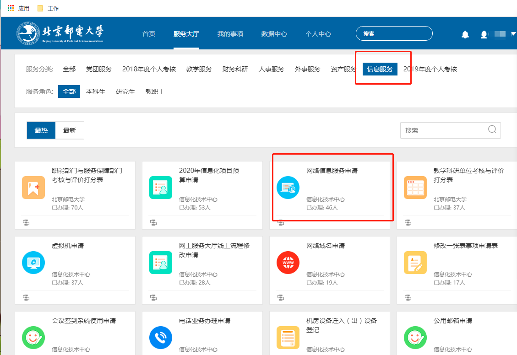Switch to the 数据中心 navigation tab
The width and height of the screenshot is (517, 355).
274,34
